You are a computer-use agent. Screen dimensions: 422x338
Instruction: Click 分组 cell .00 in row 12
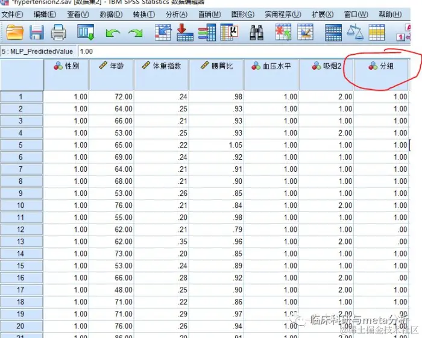[x=381, y=230]
